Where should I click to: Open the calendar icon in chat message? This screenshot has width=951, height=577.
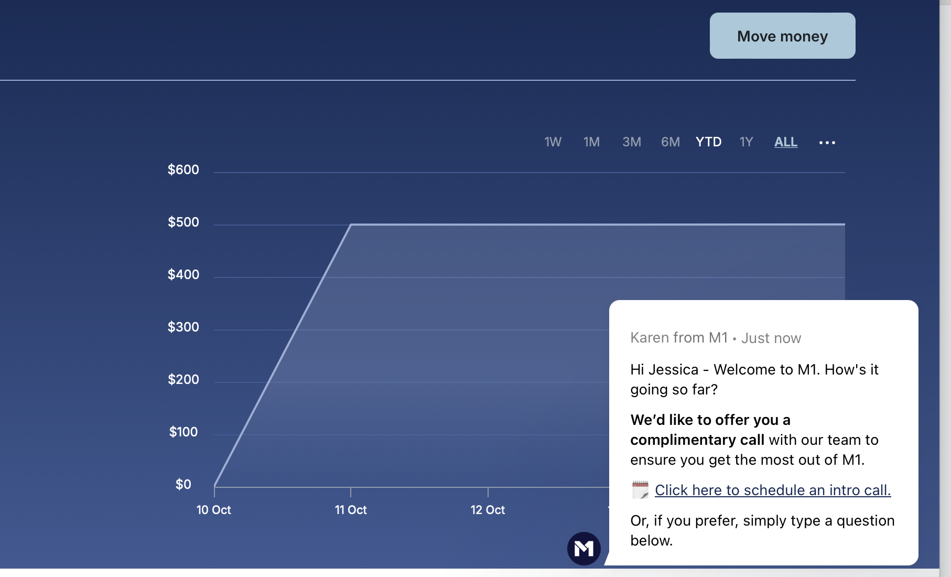pyautogui.click(x=640, y=490)
